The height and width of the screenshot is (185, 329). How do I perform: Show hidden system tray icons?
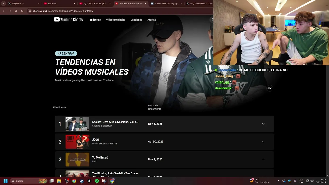[278, 181]
